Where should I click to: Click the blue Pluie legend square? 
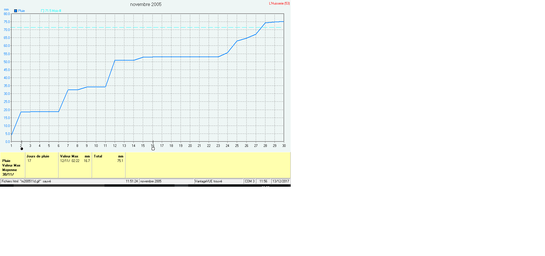(16, 11)
